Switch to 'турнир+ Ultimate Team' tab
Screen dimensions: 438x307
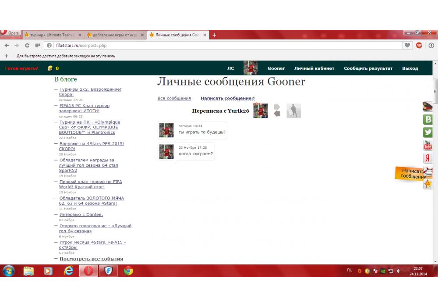pyautogui.click(x=53, y=35)
